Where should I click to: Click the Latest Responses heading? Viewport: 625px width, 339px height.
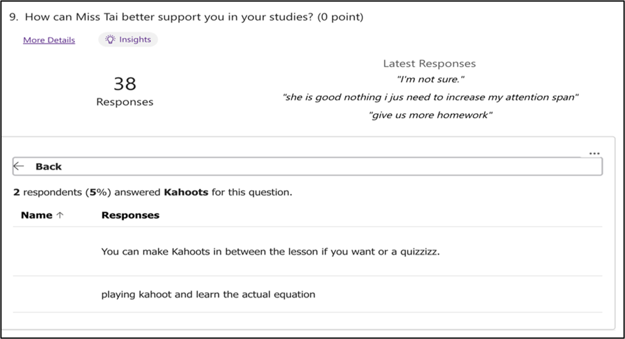(x=429, y=64)
